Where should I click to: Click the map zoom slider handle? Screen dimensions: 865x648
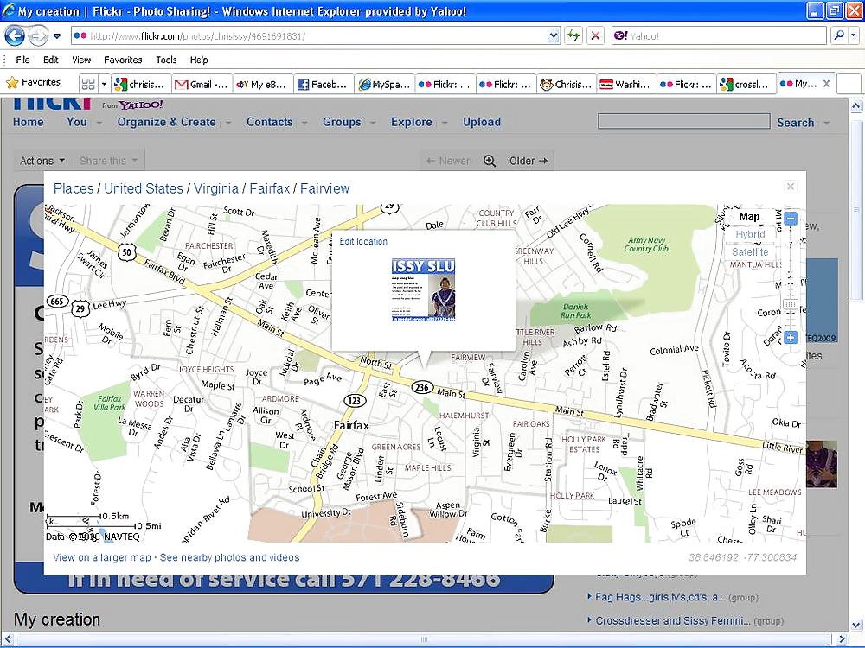[791, 304]
